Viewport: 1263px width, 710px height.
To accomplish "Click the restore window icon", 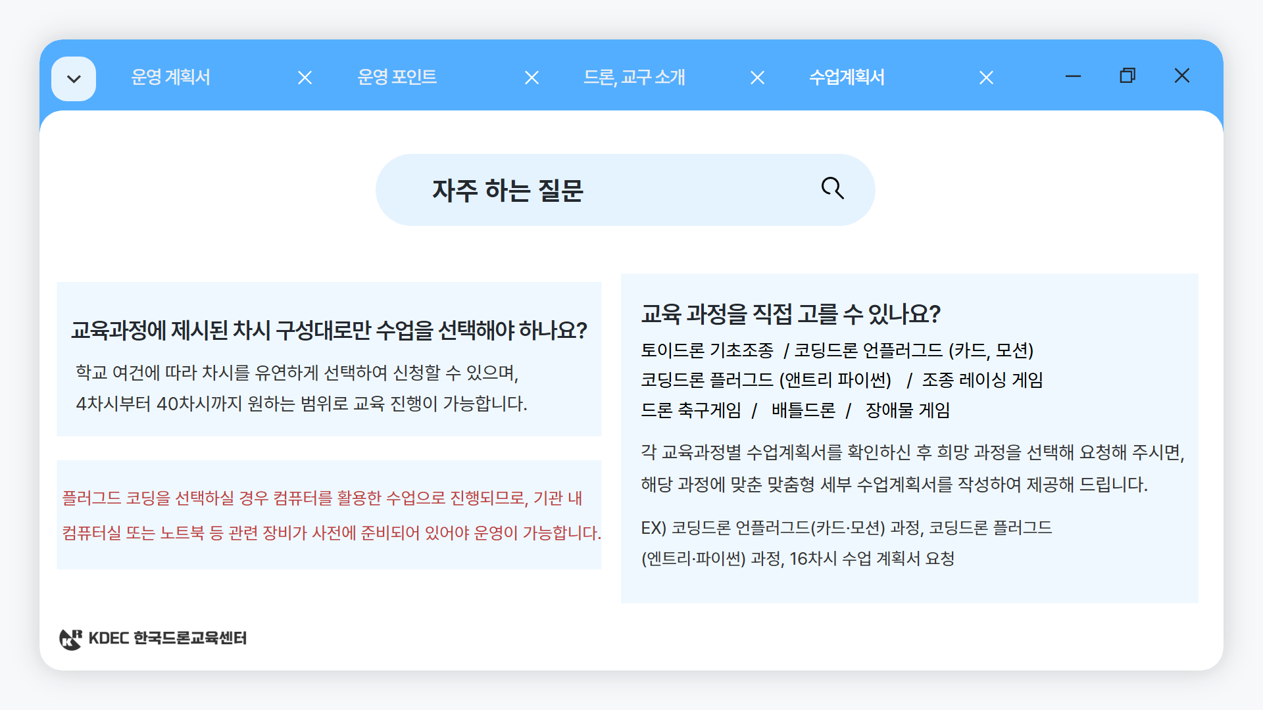I will (1127, 76).
